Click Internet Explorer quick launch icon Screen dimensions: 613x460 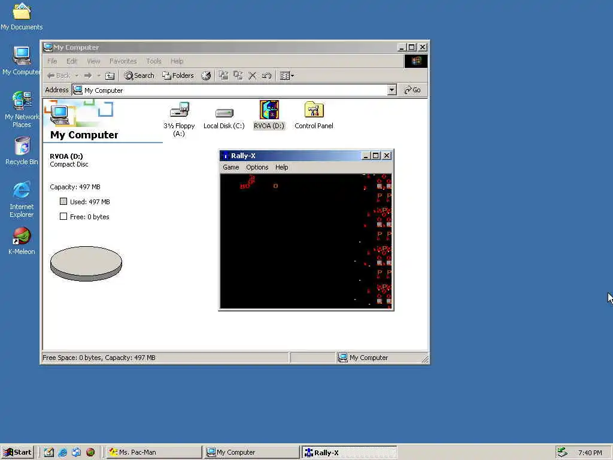tap(62, 452)
